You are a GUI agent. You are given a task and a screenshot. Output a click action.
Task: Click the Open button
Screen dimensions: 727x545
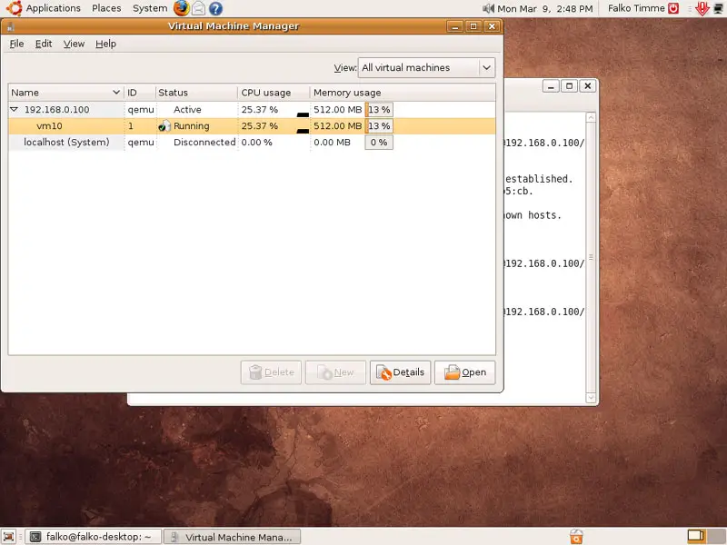tap(465, 372)
